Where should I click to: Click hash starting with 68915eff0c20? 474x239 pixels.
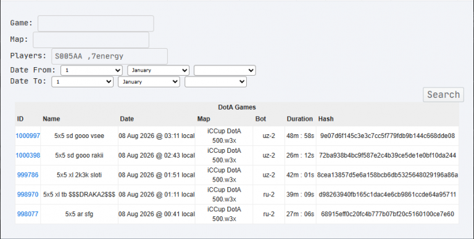tap(388, 214)
